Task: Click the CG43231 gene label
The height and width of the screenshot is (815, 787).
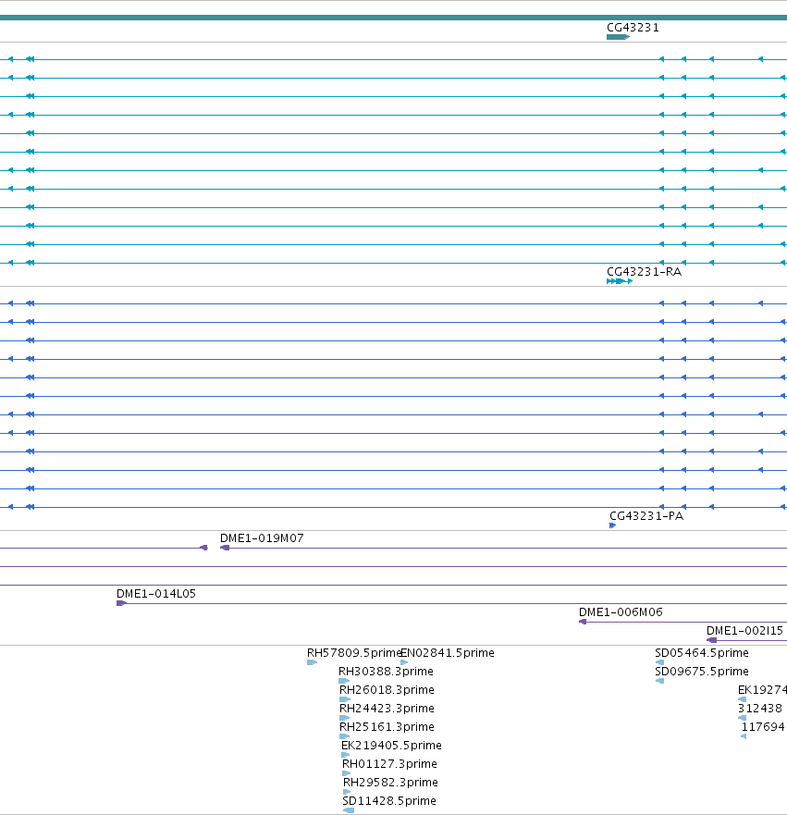Action: tap(633, 28)
